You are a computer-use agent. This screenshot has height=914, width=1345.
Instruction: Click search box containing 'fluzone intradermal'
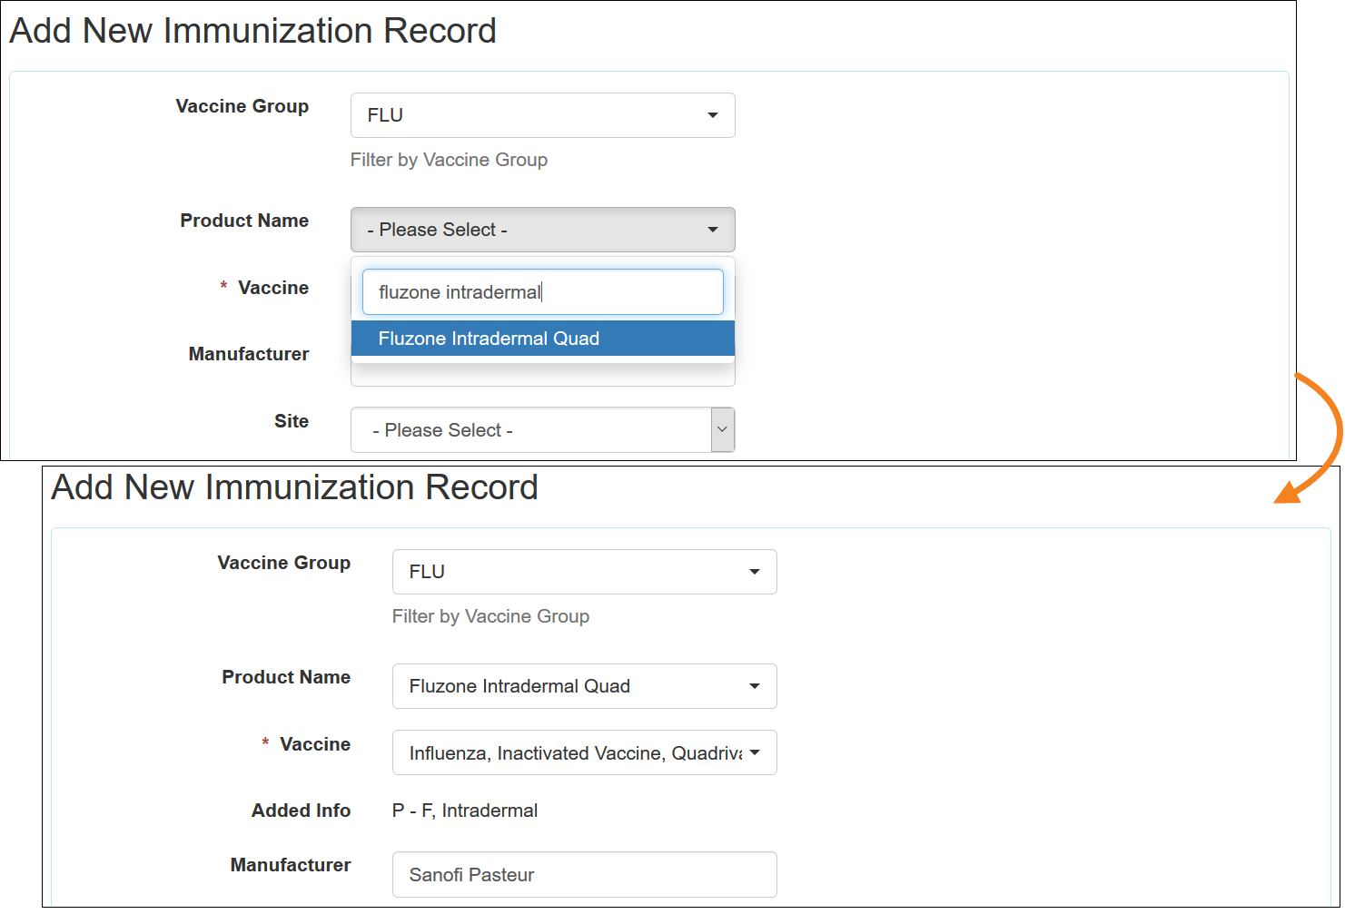[542, 291]
